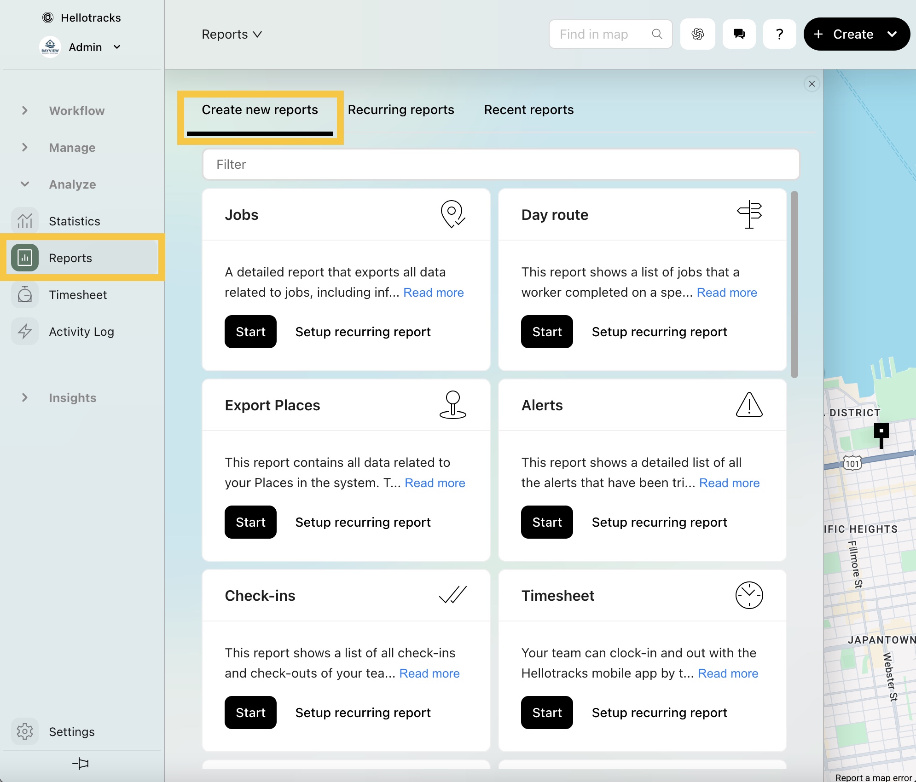Switch to Recent reports tab

[x=528, y=110]
